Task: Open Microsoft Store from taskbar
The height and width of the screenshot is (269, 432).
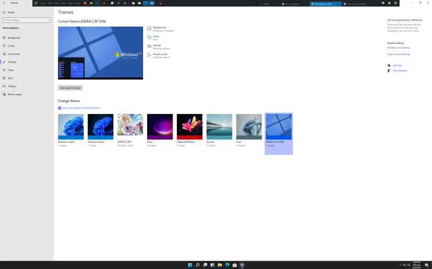Action: [x=235, y=265]
